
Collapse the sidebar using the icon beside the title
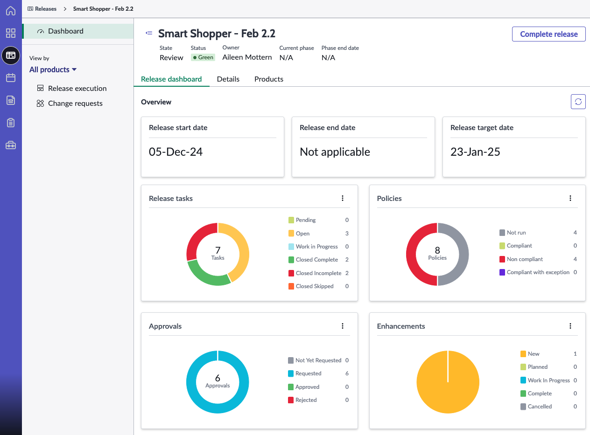[x=149, y=33]
